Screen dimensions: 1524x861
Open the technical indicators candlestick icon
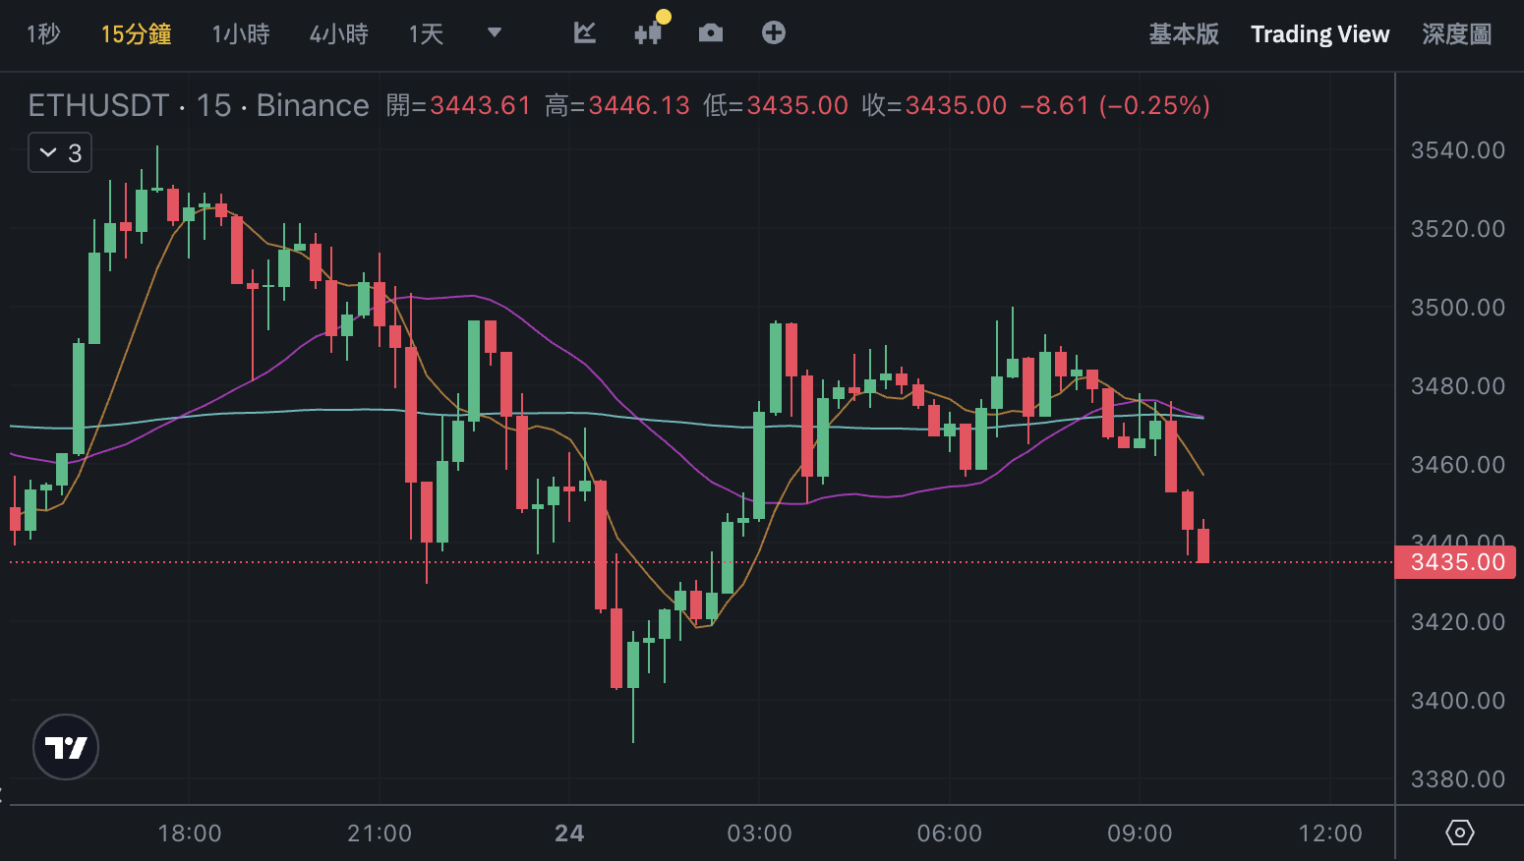click(x=648, y=33)
